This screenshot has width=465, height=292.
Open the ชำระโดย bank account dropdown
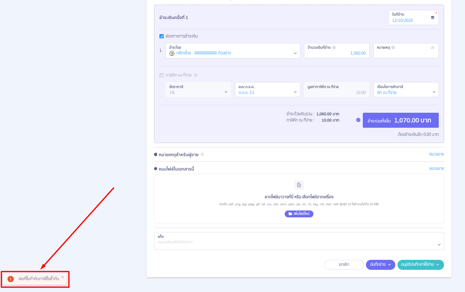click(233, 51)
